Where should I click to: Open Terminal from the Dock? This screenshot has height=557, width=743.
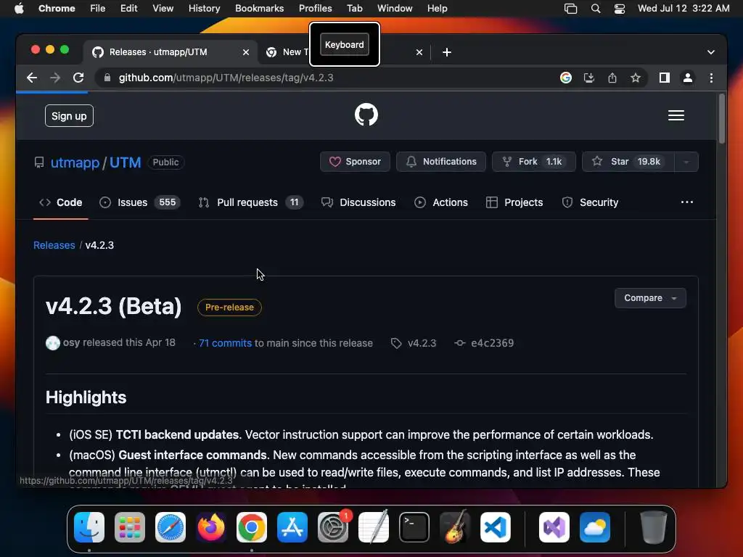click(x=414, y=527)
